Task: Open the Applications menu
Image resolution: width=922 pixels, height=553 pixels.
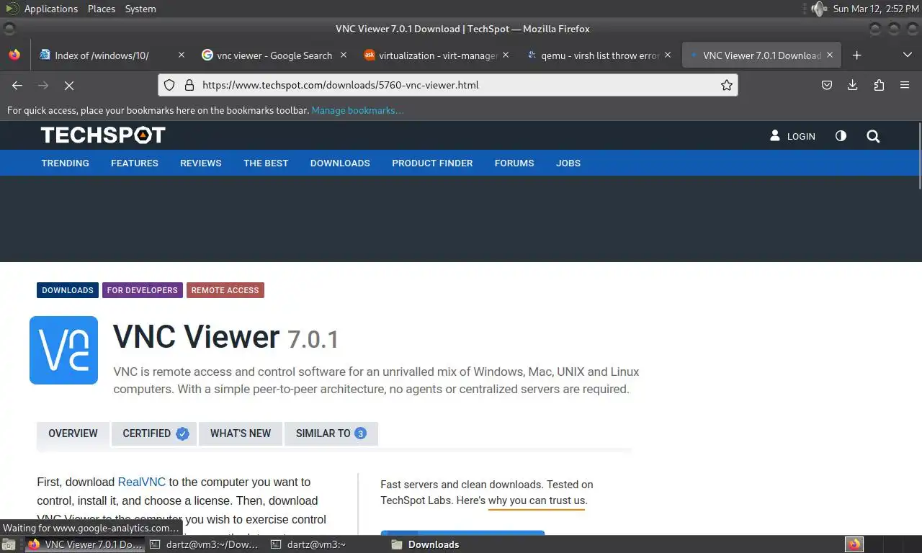Action: pos(50,9)
